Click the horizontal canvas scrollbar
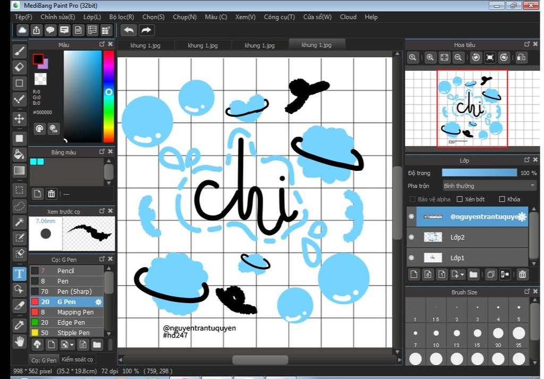 259,359
